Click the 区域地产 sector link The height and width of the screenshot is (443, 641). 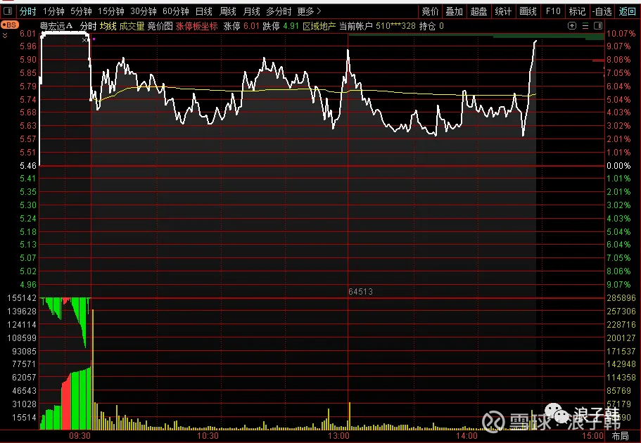pos(319,26)
